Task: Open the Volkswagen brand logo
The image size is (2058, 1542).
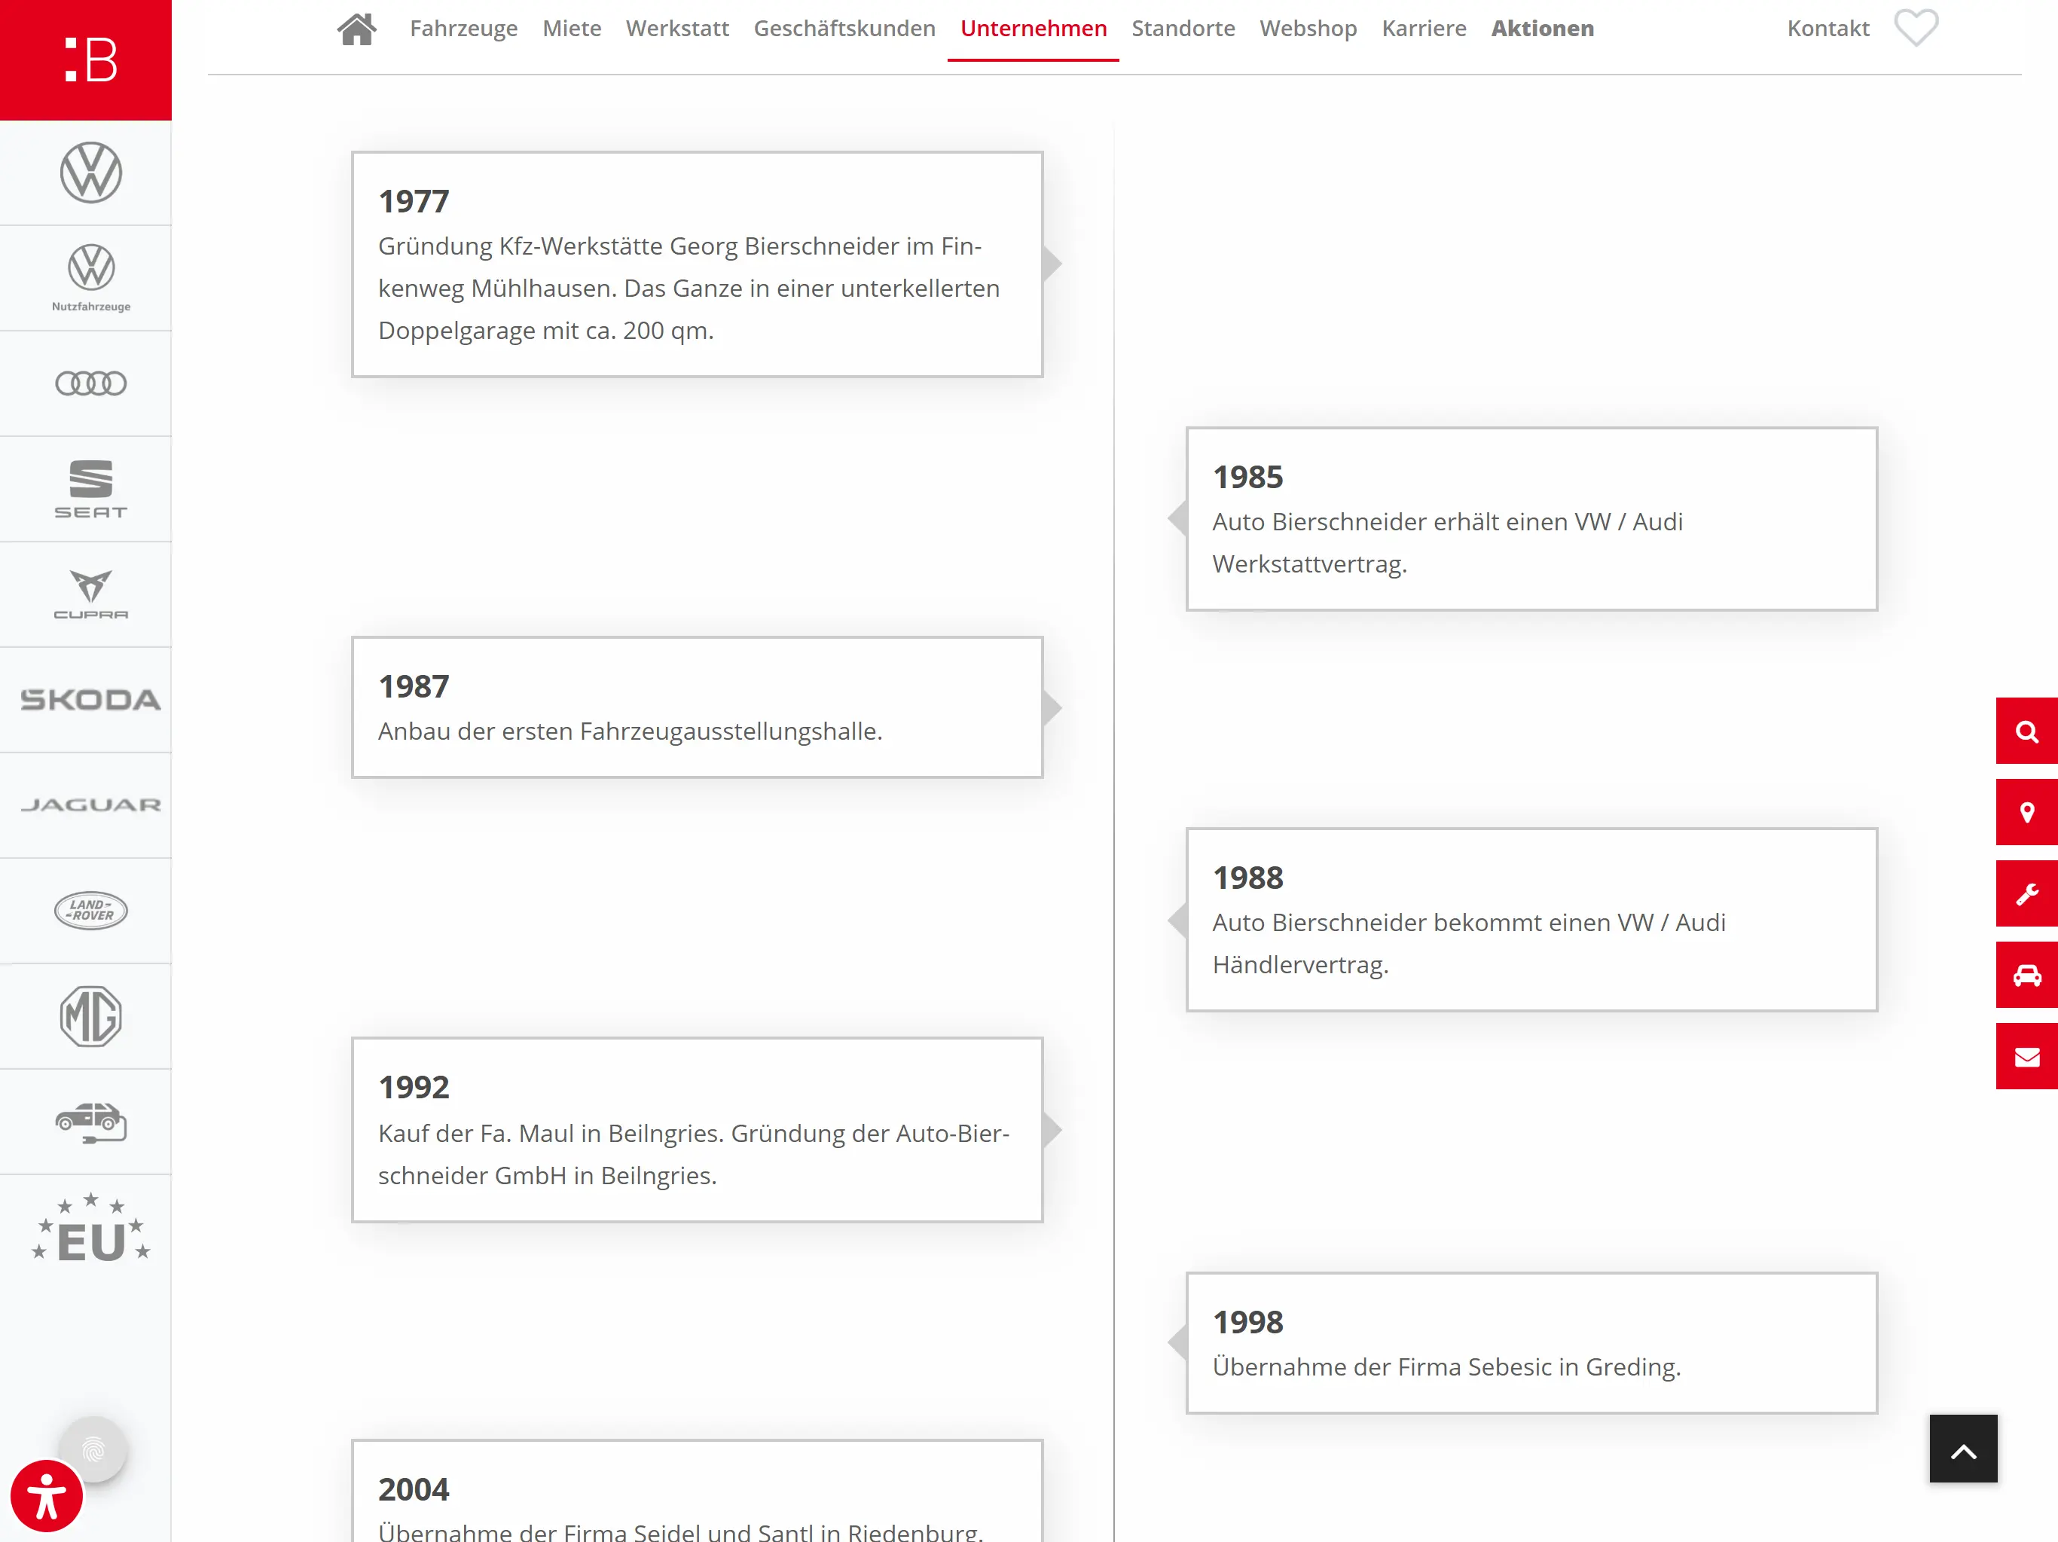Action: [90, 173]
